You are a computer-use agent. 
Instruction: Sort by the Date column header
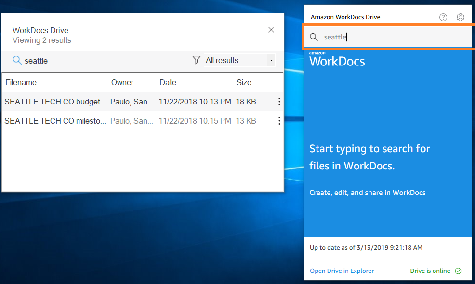click(168, 82)
